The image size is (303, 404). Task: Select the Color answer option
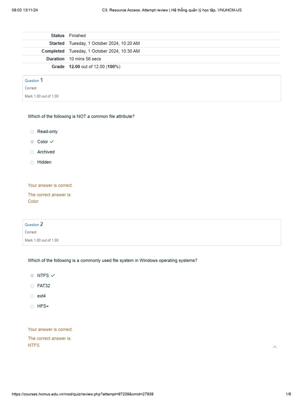tap(32, 142)
